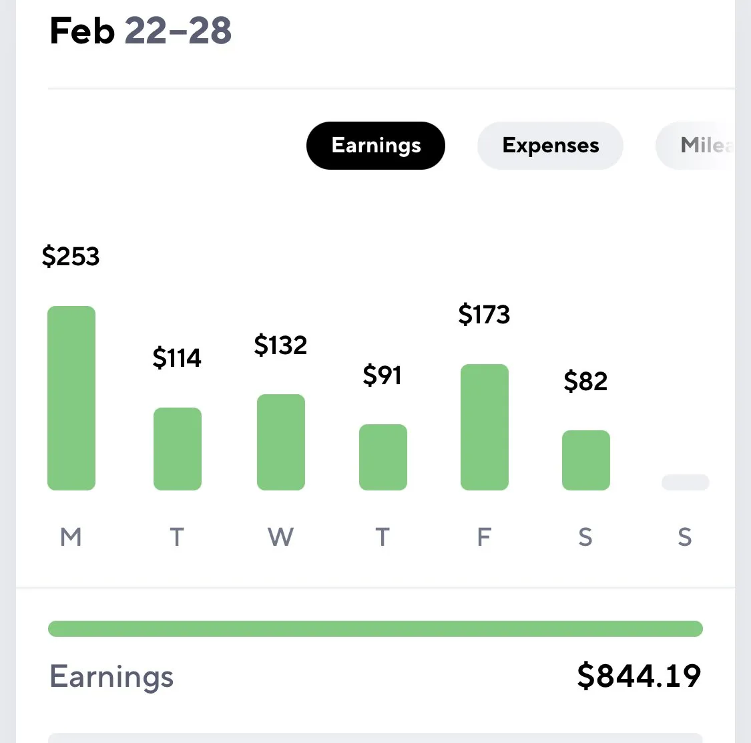Tap Tuesday's $114 earnings bar

177,449
